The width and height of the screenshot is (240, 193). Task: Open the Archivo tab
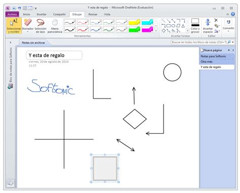(12, 14)
